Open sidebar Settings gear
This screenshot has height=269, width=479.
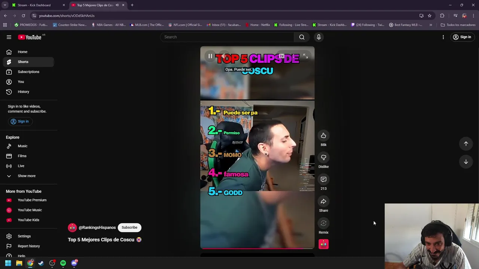(28, 236)
